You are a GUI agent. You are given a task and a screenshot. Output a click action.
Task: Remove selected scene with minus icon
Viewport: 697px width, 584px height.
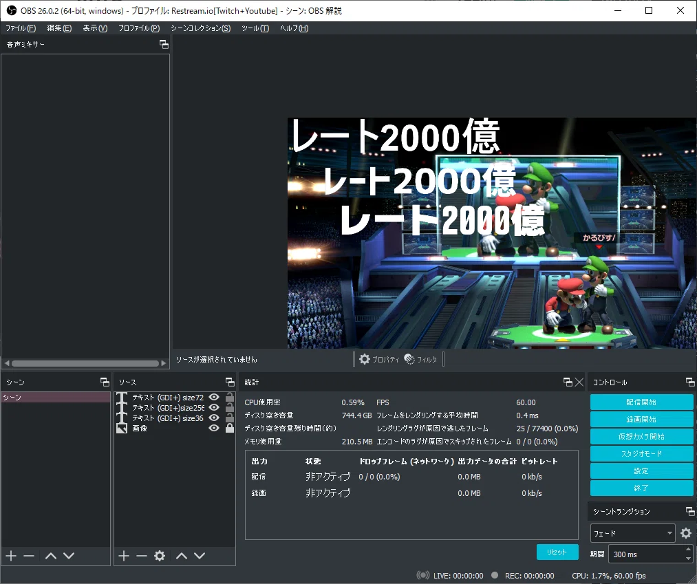click(x=29, y=556)
